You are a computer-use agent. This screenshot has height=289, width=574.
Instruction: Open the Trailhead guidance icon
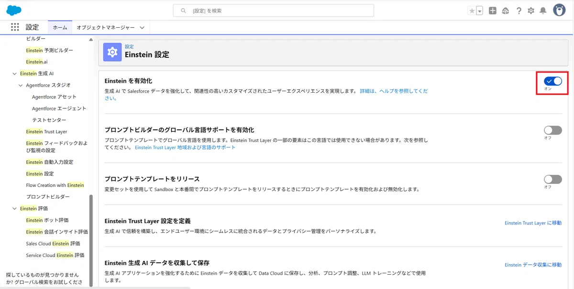click(506, 11)
